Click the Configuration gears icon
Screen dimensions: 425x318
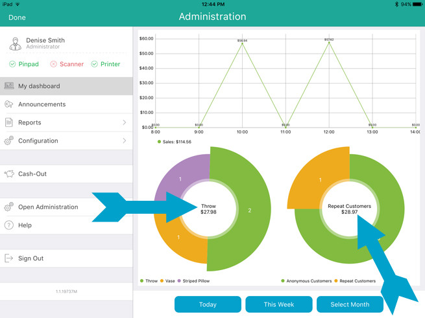(9, 141)
